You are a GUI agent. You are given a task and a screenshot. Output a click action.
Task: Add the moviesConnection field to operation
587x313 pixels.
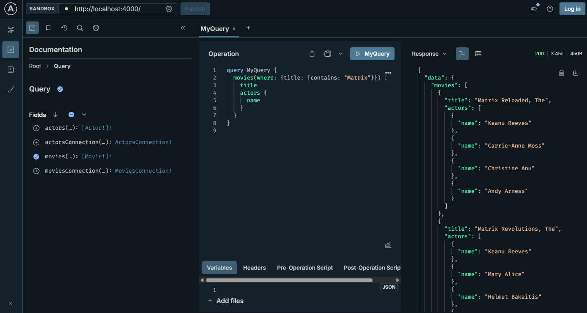(36, 171)
